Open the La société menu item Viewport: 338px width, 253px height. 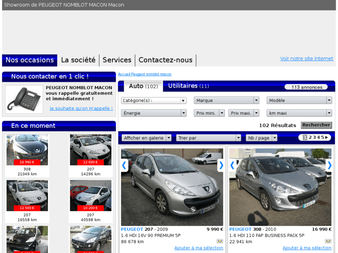(78, 60)
